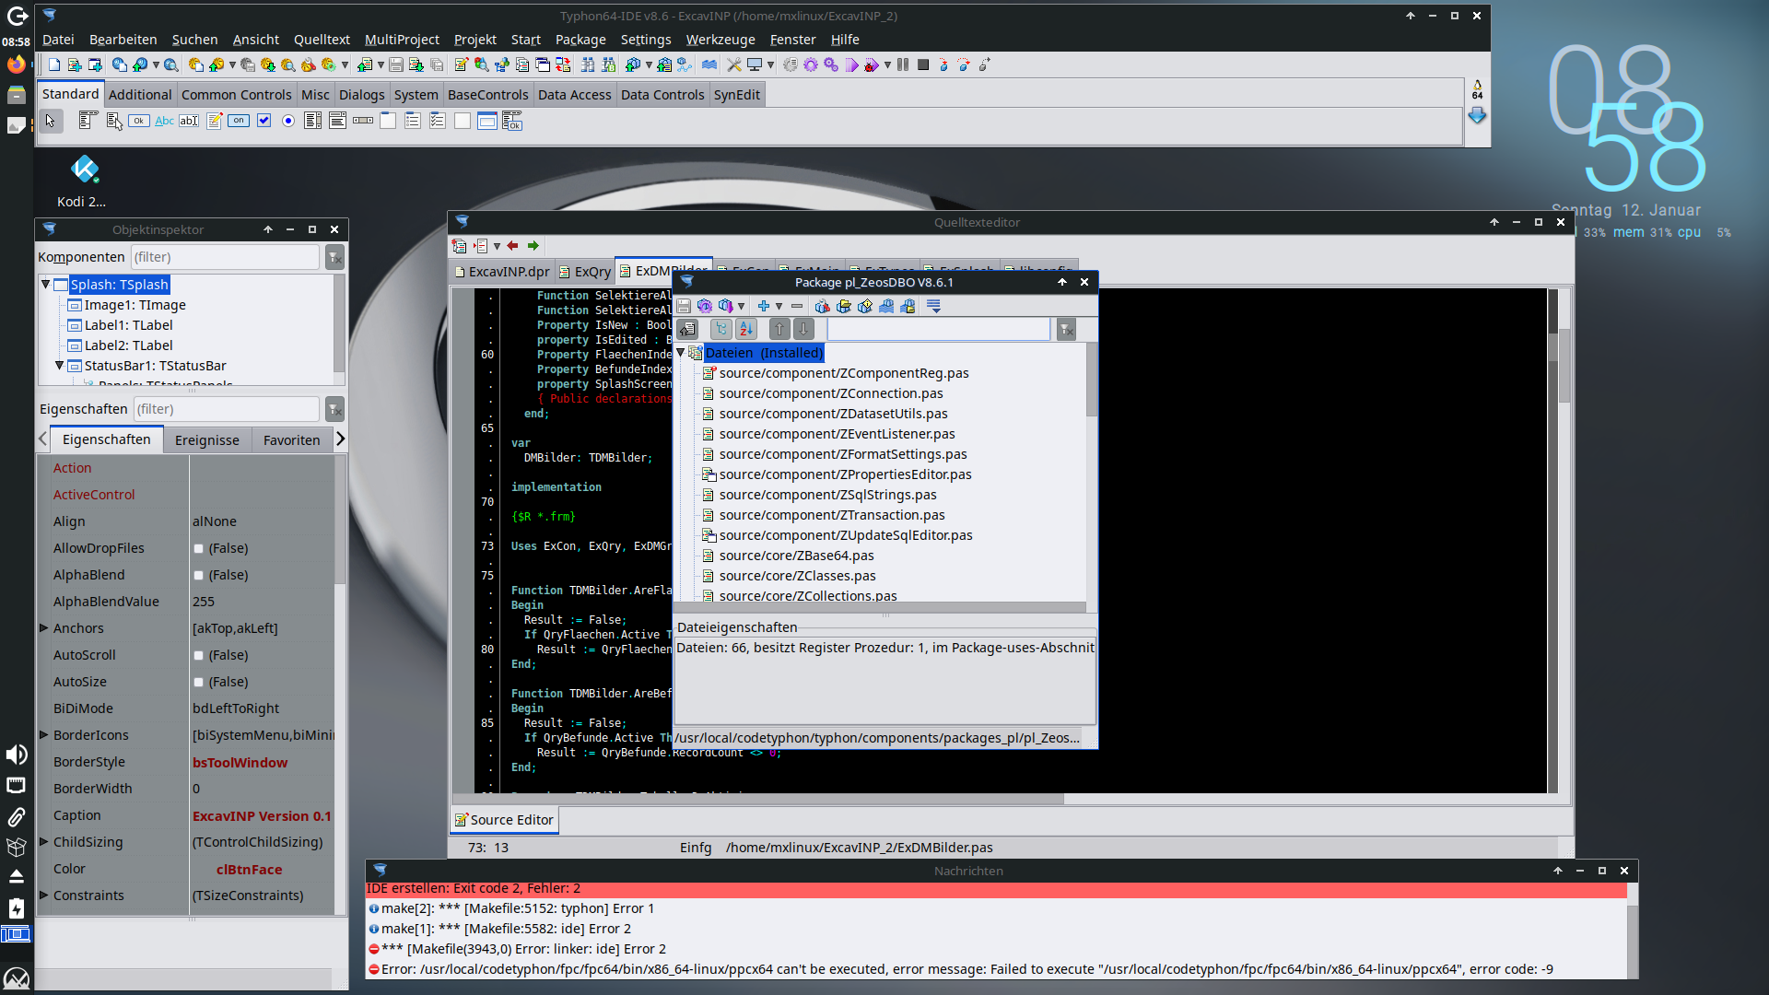
Task: Click the Komponenten filter input field
Action: (x=225, y=257)
